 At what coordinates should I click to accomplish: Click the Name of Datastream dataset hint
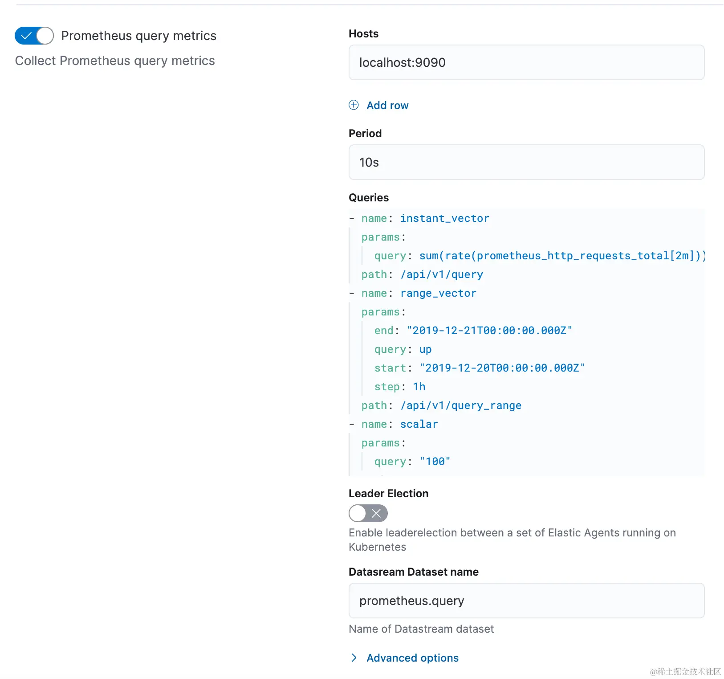(x=421, y=629)
